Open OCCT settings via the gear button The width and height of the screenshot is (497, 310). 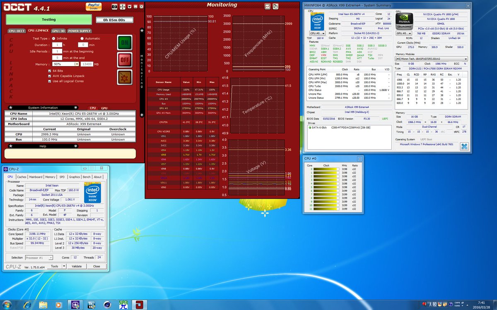point(125,77)
